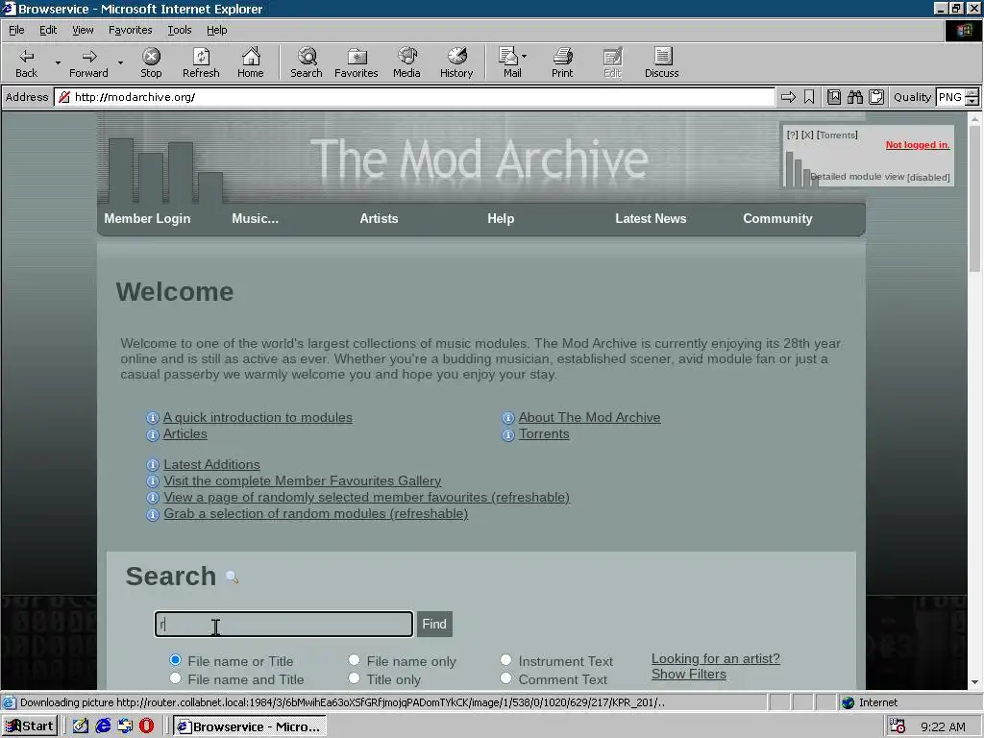The image size is (984, 738).
Task: Open the Favorites menu in menu bar
Action: click(130, 30)
